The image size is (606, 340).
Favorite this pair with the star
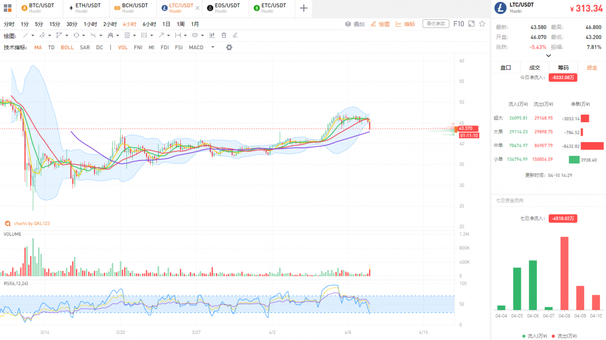[482, 24]
